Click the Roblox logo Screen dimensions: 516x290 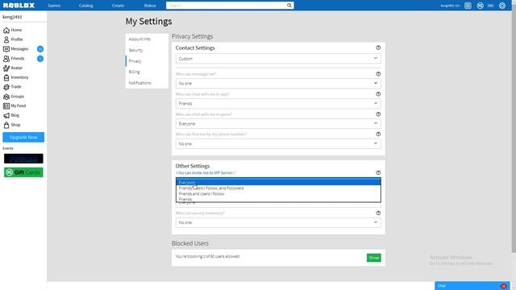pos(19,6)
